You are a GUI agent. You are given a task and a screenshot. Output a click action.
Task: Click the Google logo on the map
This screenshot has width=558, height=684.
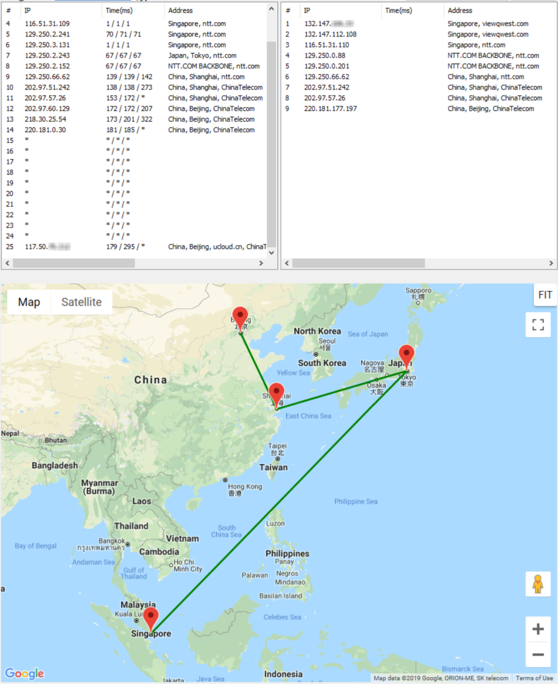click(x=24, y=674)
